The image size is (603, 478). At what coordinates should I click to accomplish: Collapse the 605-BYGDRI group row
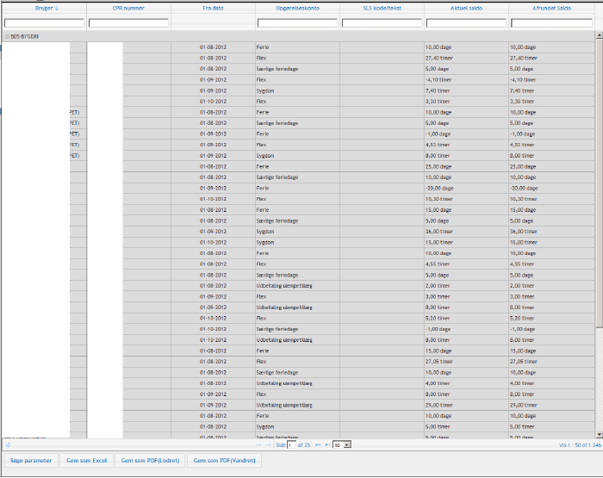[x=7, y=37]
